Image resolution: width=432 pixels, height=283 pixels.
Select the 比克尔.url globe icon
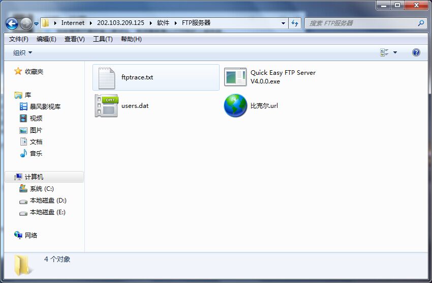click(235, 106)
